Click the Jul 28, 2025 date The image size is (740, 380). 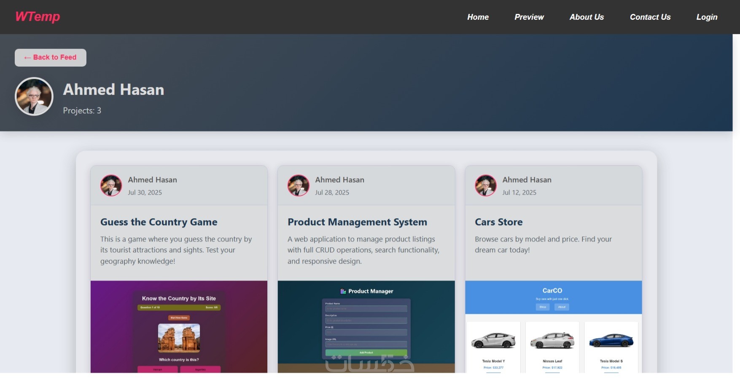click(x=332, y=192)
